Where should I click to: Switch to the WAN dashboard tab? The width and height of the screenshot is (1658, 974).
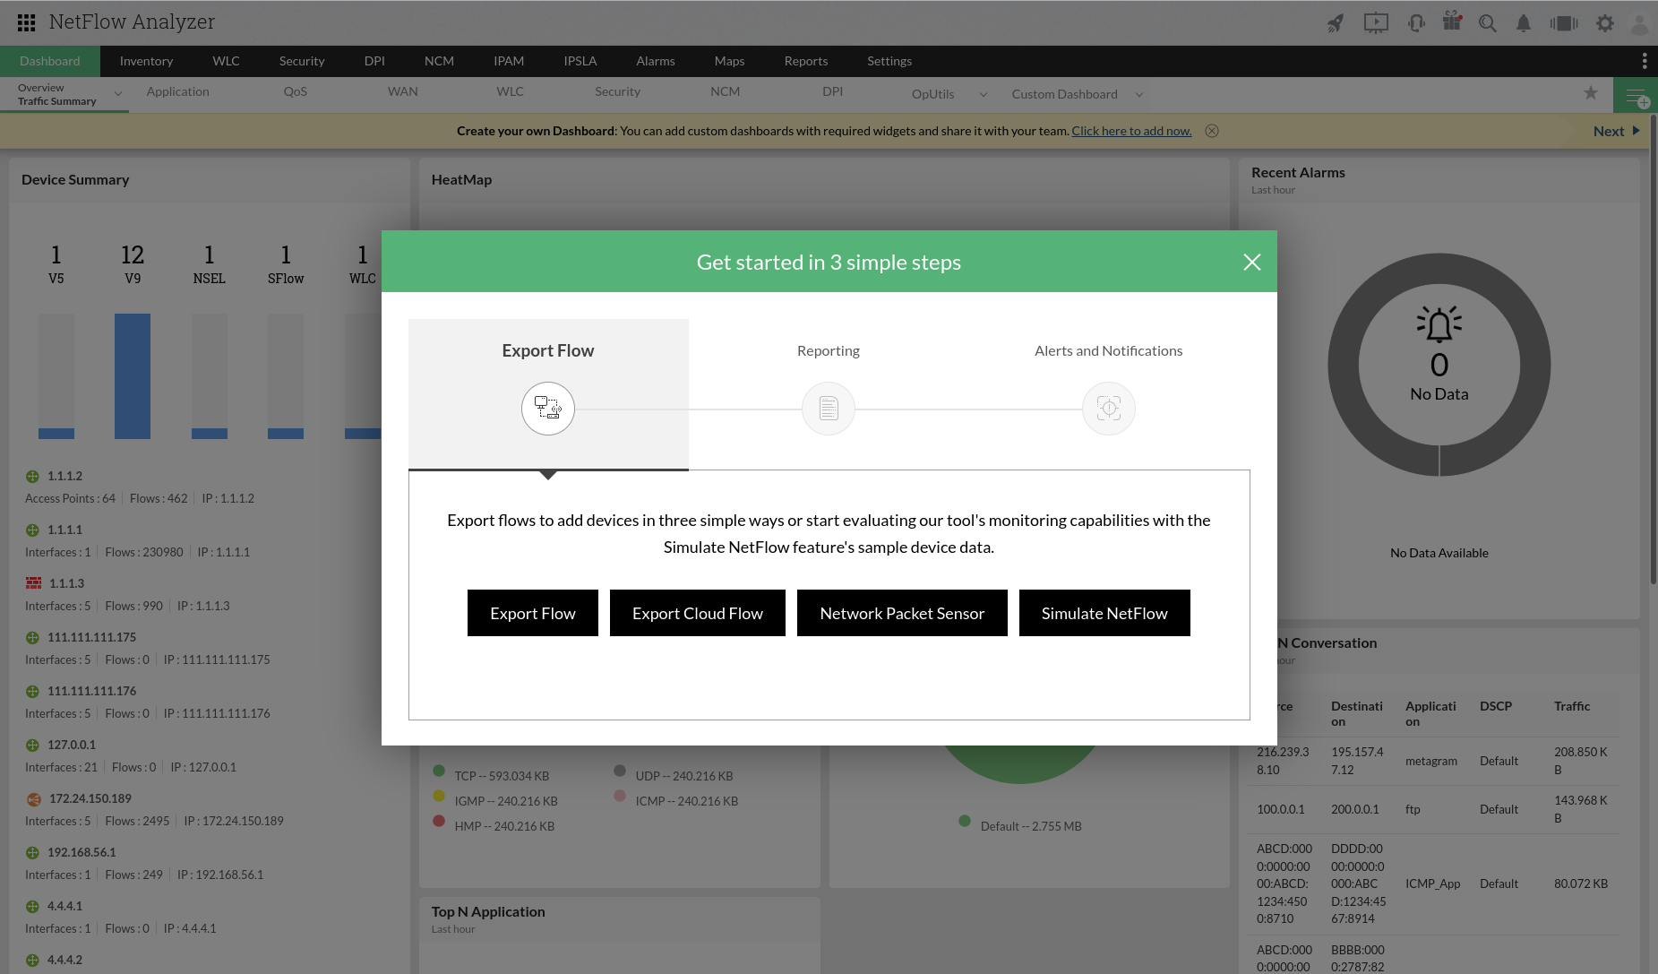403,91
